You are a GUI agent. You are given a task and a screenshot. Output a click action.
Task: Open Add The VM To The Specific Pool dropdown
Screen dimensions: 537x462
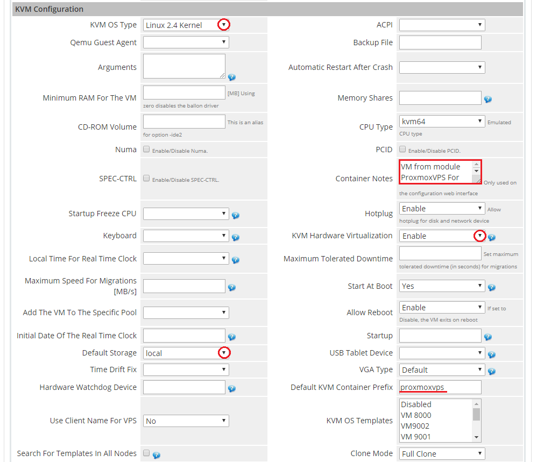point(186,312)
